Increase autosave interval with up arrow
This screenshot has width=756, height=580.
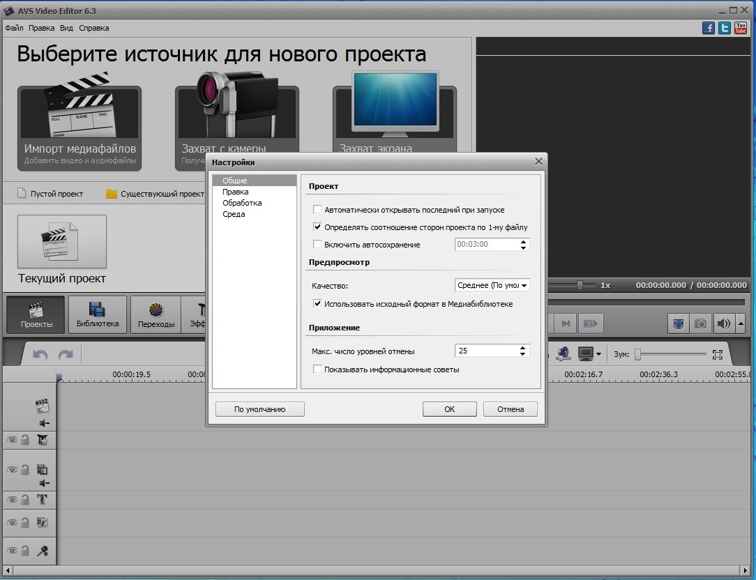pyautogui.click(x=524, y=241)
